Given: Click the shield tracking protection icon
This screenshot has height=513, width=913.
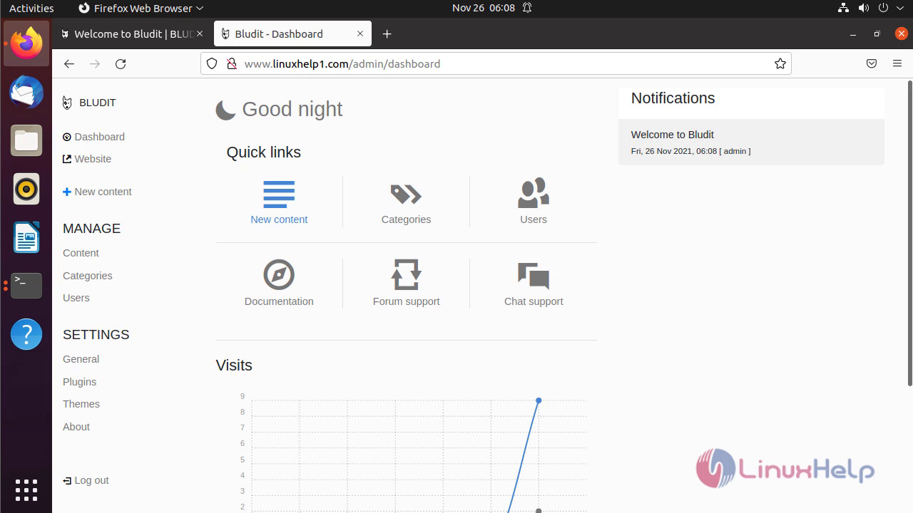Looking at the screenshot, I should [x=212, y=63].
